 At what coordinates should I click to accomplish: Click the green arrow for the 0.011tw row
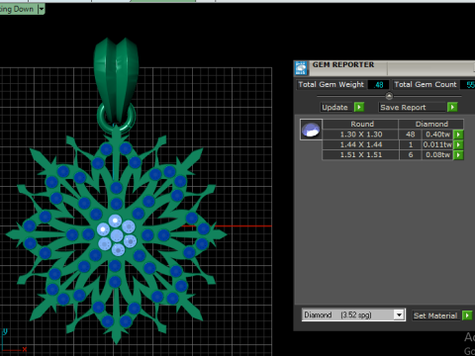(x=458, y=144)
